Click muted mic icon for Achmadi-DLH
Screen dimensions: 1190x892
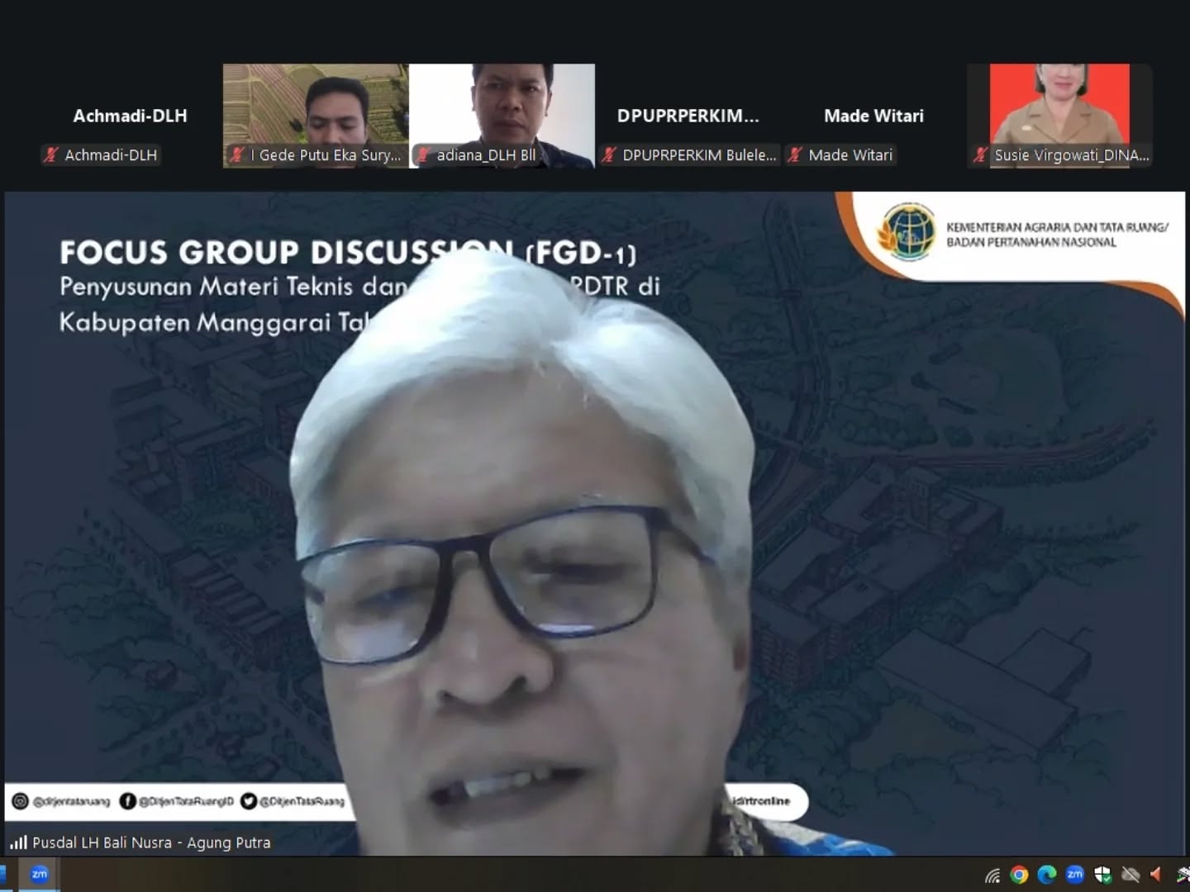tap(51, 154)
